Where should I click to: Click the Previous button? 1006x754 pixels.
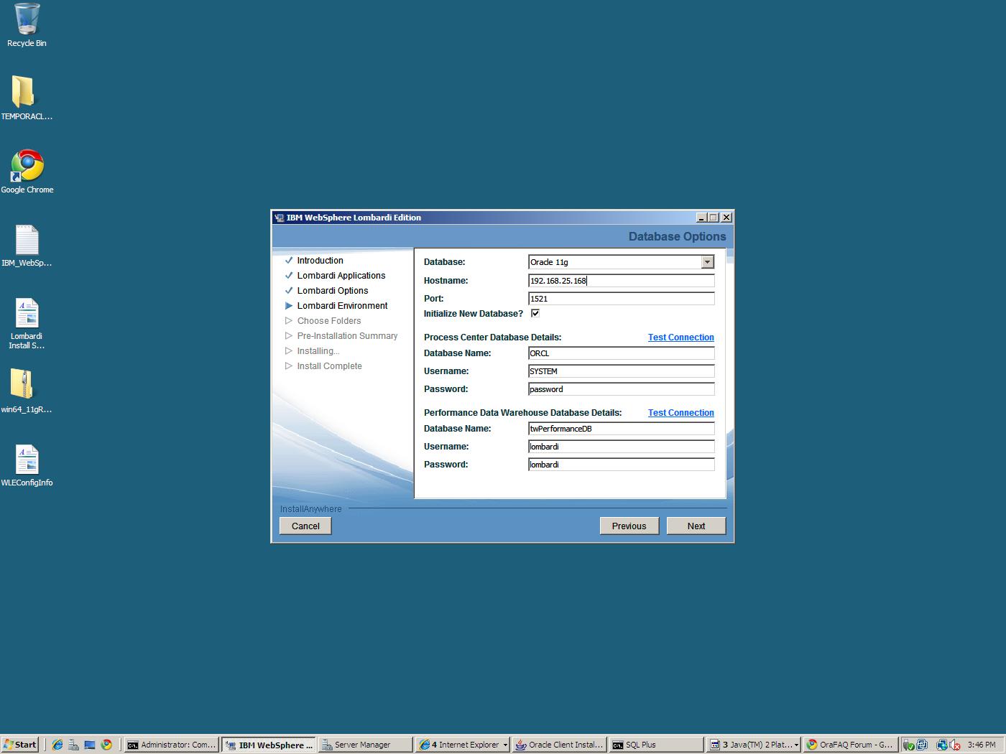(629, 526)
